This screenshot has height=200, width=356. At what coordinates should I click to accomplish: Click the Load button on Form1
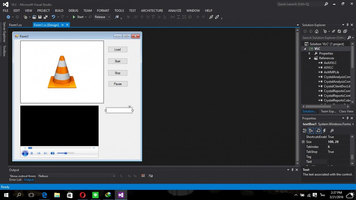[x=118, y=49]
